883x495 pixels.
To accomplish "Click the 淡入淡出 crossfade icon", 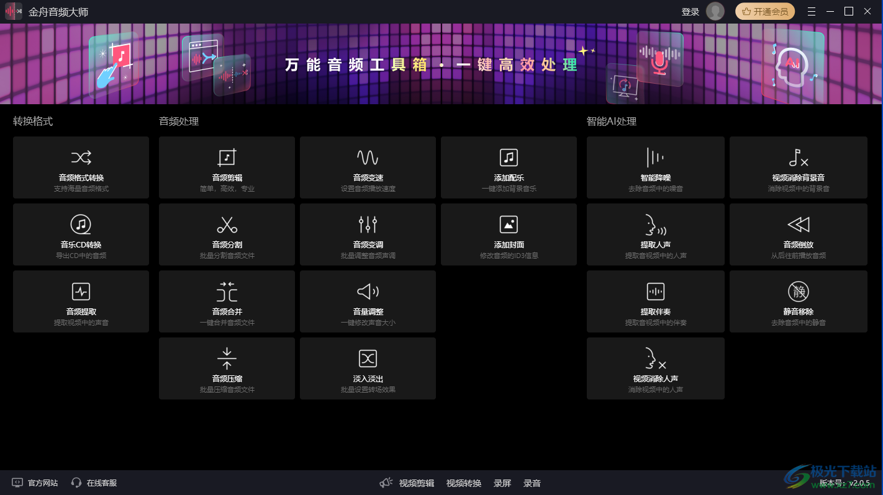I will (368, 358).
